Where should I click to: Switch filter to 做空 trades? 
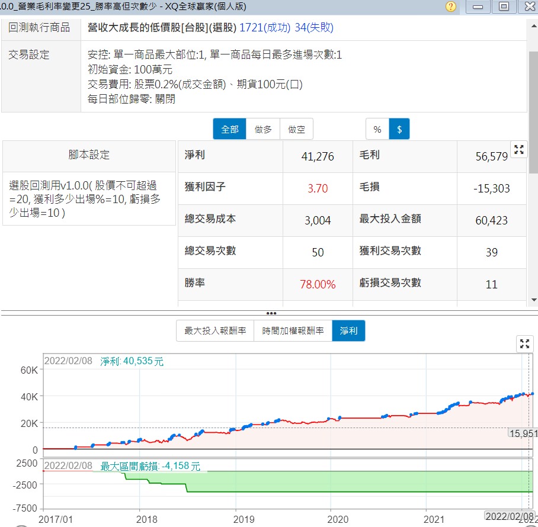(x=296, y=129)
